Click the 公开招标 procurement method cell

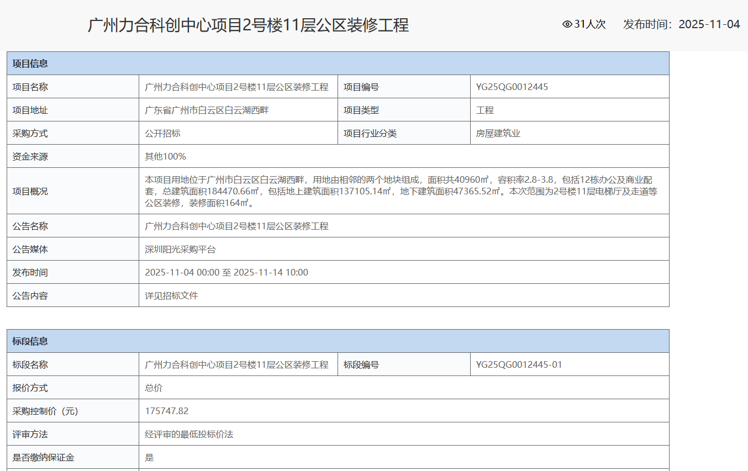[x=161, y=133]
